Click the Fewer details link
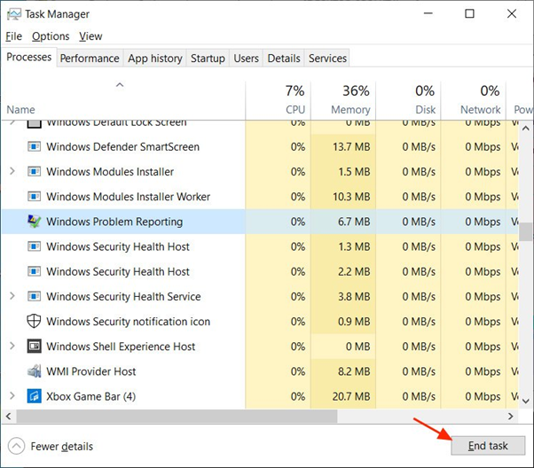The width and height of the screenshot is (534, 468). pos(61,446)
